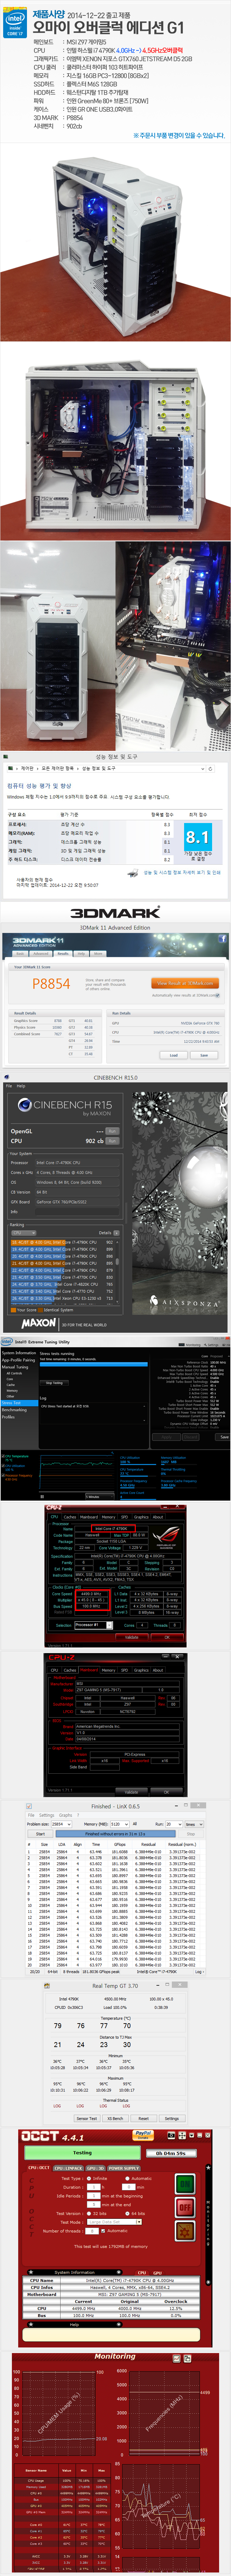Click the Save button in 3DMark 11

click(x=204, y=1055)
